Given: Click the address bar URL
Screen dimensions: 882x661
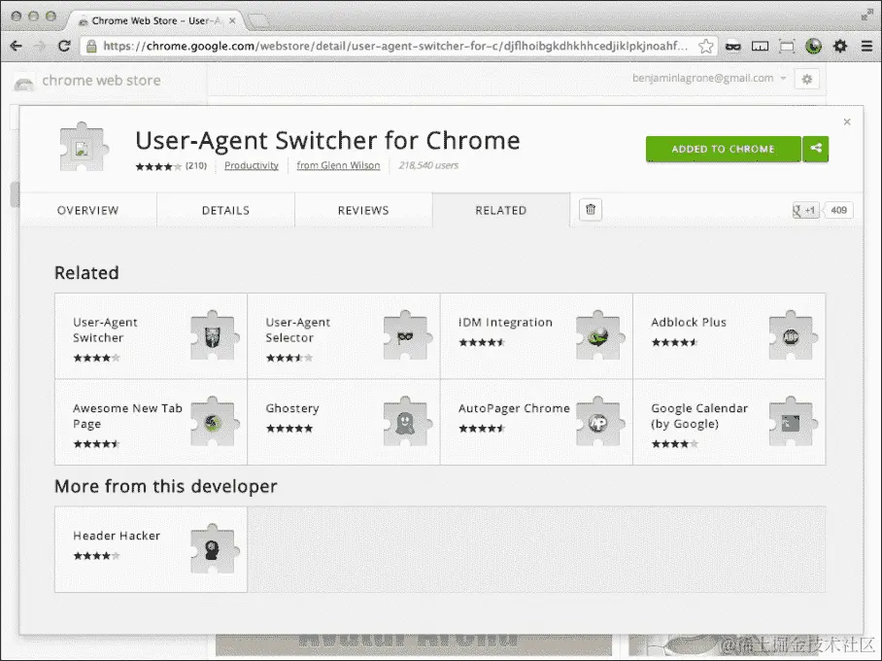Looking at the screenshot, I should (x=393, y=46).
